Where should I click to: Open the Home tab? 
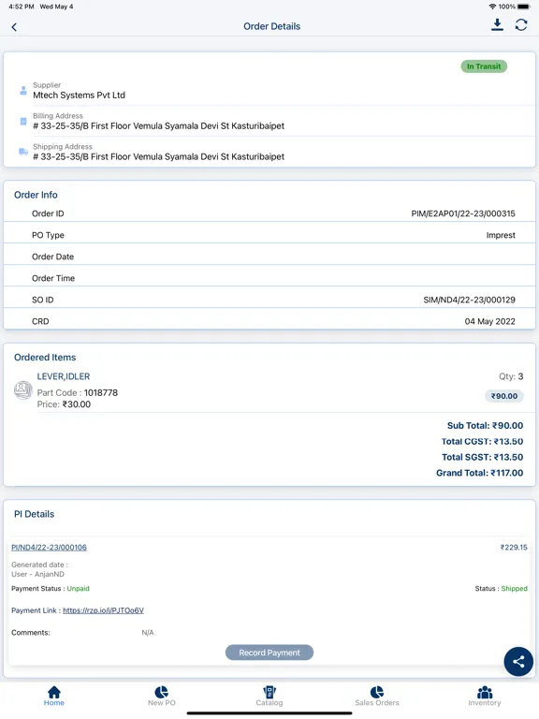(x=54, y=696)
